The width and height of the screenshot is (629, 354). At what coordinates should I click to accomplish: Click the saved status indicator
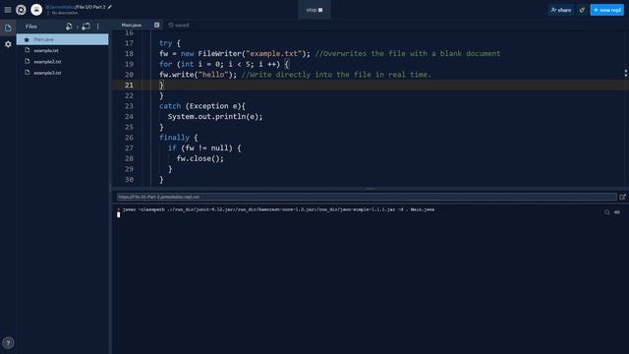click(x=179, y=25)
